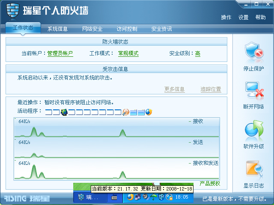Click the 活动程序 label
The image size is (274, 205).
pos(30,111)
